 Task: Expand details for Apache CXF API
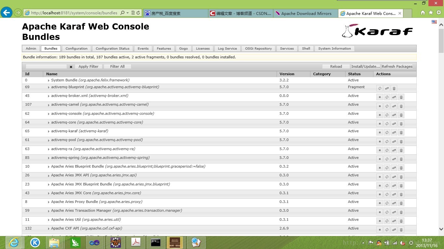point(48,229)
